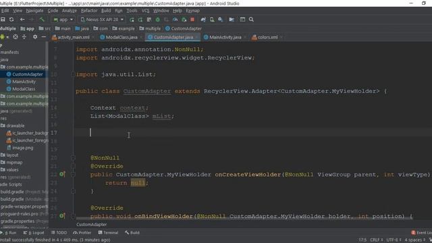The image size is (432, 243).
Task: Close the CustomAdapter.java tab
Action: (x=196, y=37)
